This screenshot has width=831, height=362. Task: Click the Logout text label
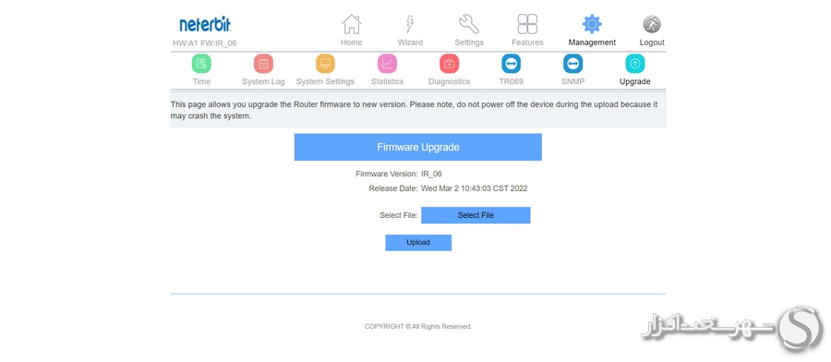pos(652,42)
